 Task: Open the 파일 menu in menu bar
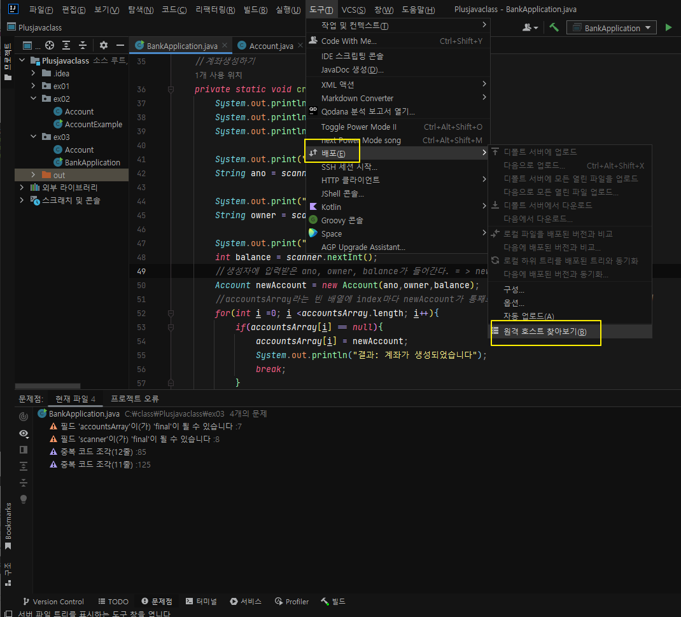tap(41, 10)
